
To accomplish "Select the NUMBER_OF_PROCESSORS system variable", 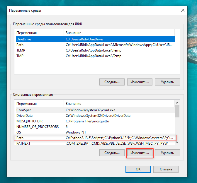I will click(x=37, y=127).
